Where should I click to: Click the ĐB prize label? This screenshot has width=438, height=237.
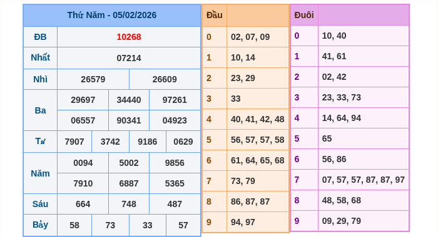click(x=40, y=37)
